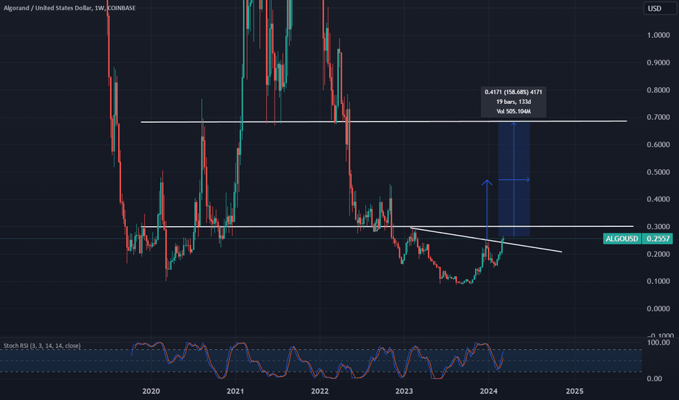Click the 2022 time axis label

coord(320,391)
